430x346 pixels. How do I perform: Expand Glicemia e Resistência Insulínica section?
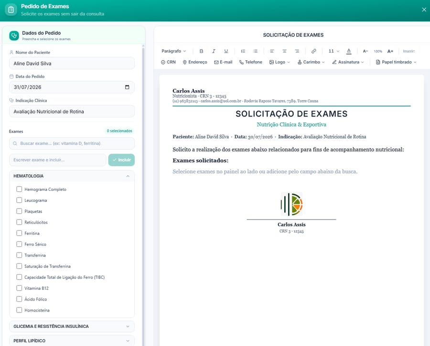point(72,326)
